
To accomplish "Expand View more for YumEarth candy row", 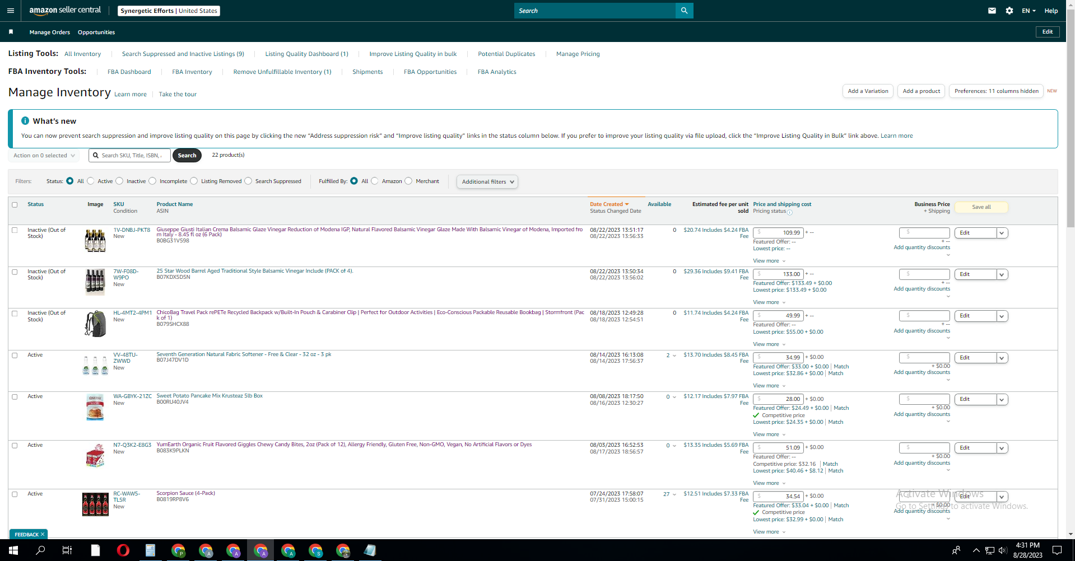I will [769, 483].
